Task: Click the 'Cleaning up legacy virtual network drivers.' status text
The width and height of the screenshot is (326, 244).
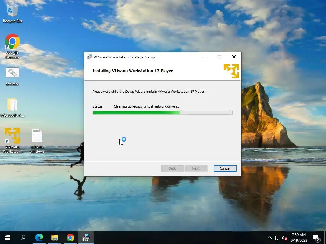Action: [x=146, y=106]
